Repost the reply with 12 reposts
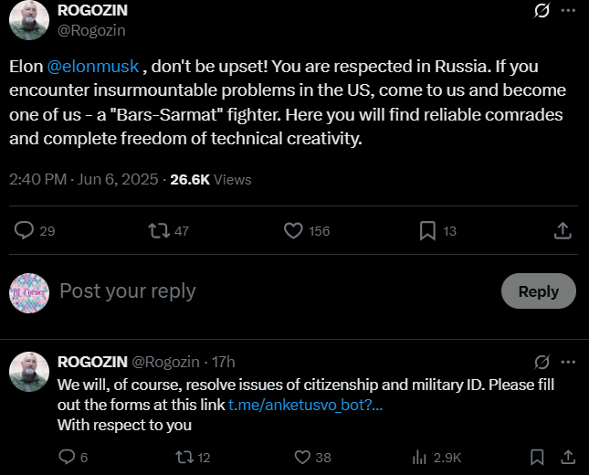This screenshot has height=475, width=589. coord(183,457)
